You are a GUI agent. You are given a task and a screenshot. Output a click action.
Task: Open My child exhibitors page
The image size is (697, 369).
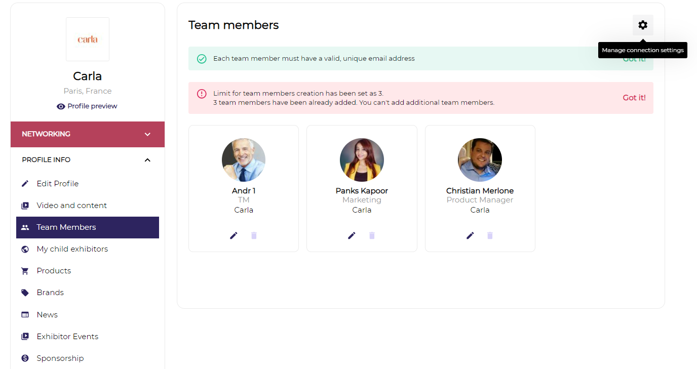(x=72, y=249)
